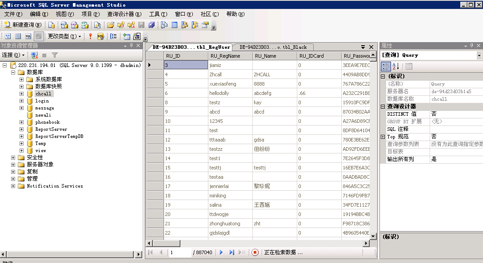The width and height of the screenshot is (483, 263).
Task: Open the 更改类型 dropdown
Action: 64,36
